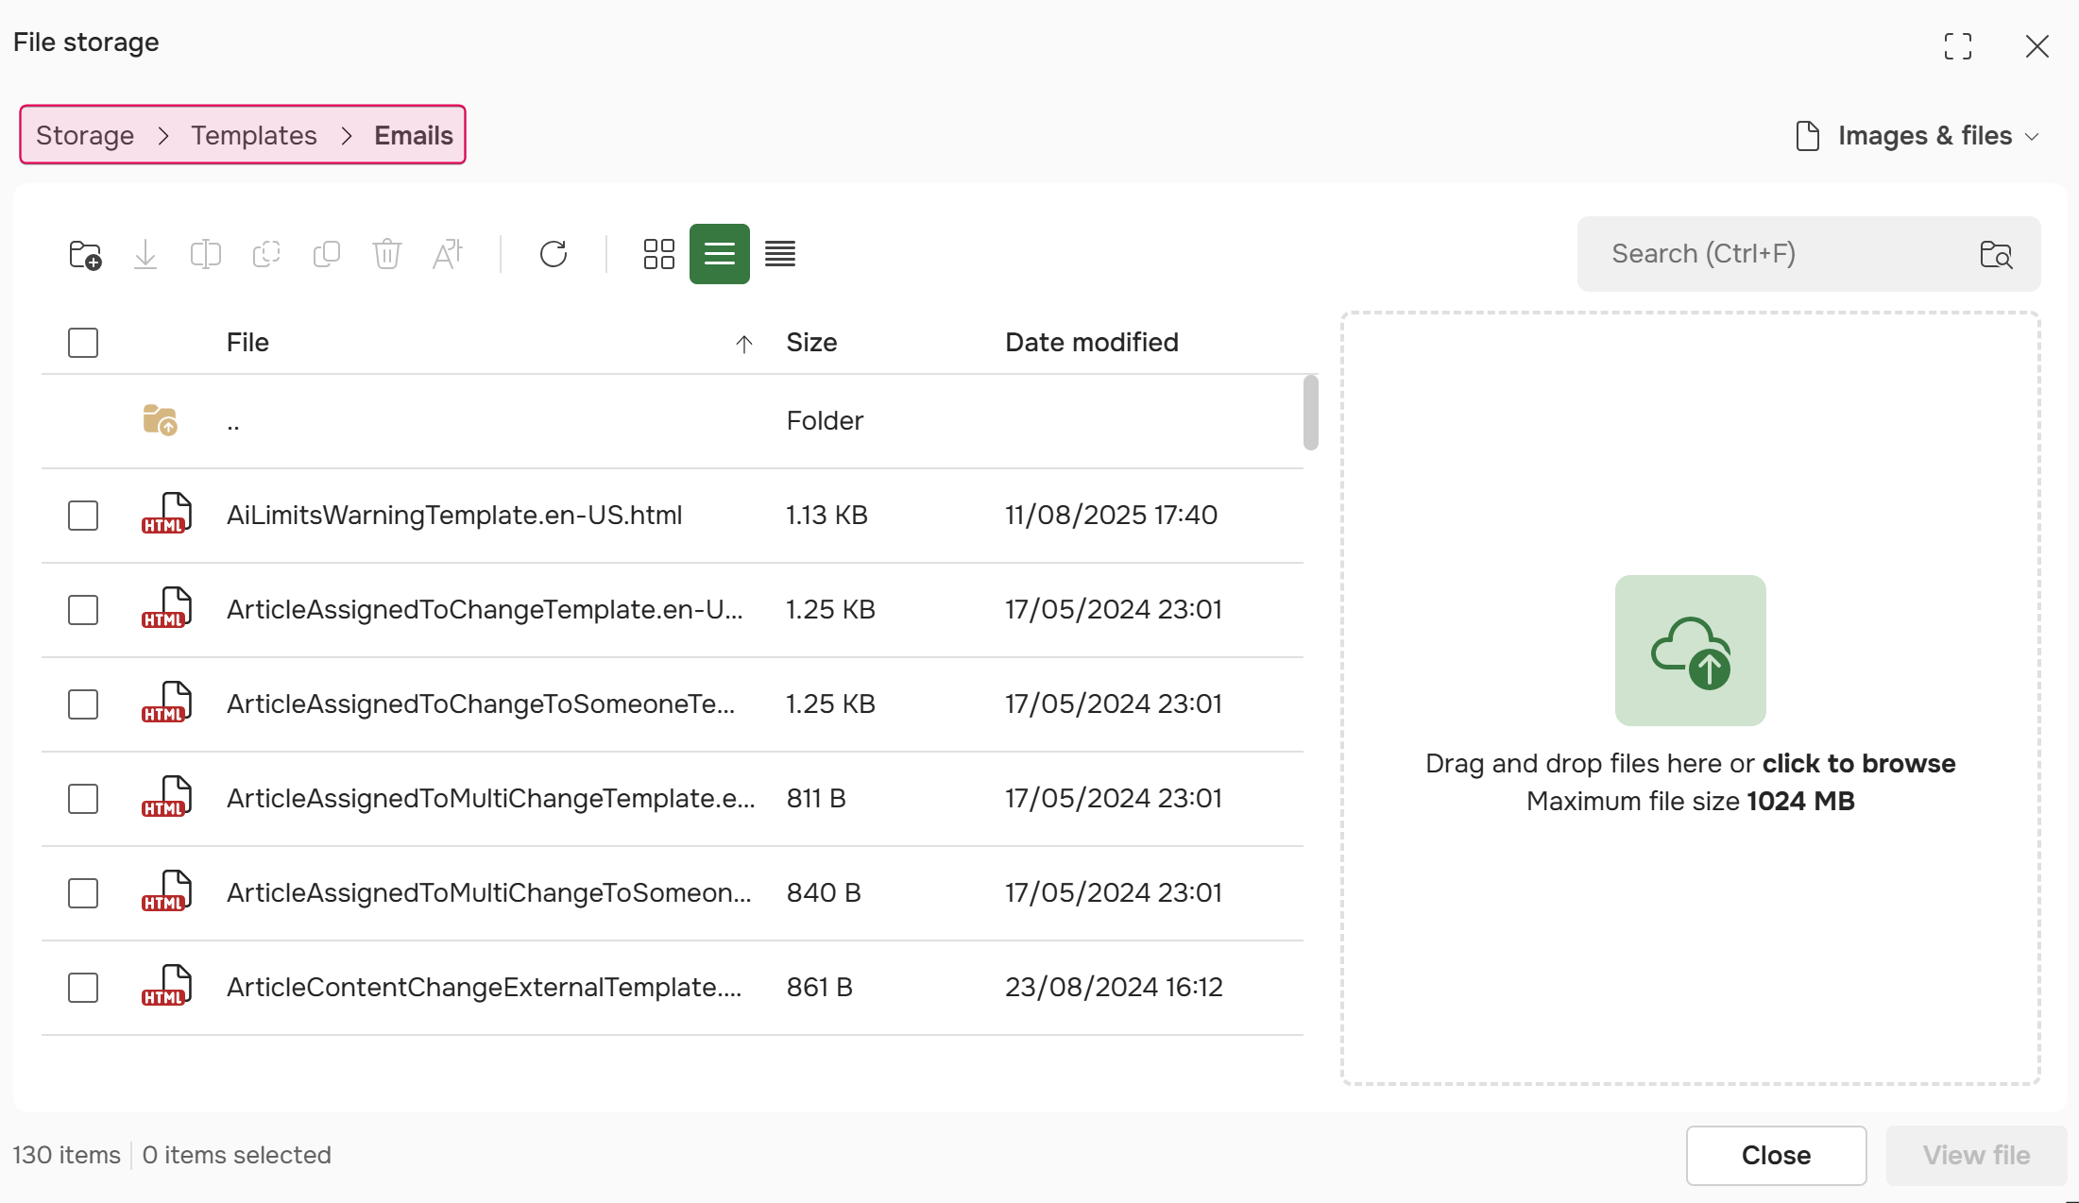The height and width of the screenshot is (1203, 2079).
Task: Click the View file button
Action: [x=1976, y=1155]
